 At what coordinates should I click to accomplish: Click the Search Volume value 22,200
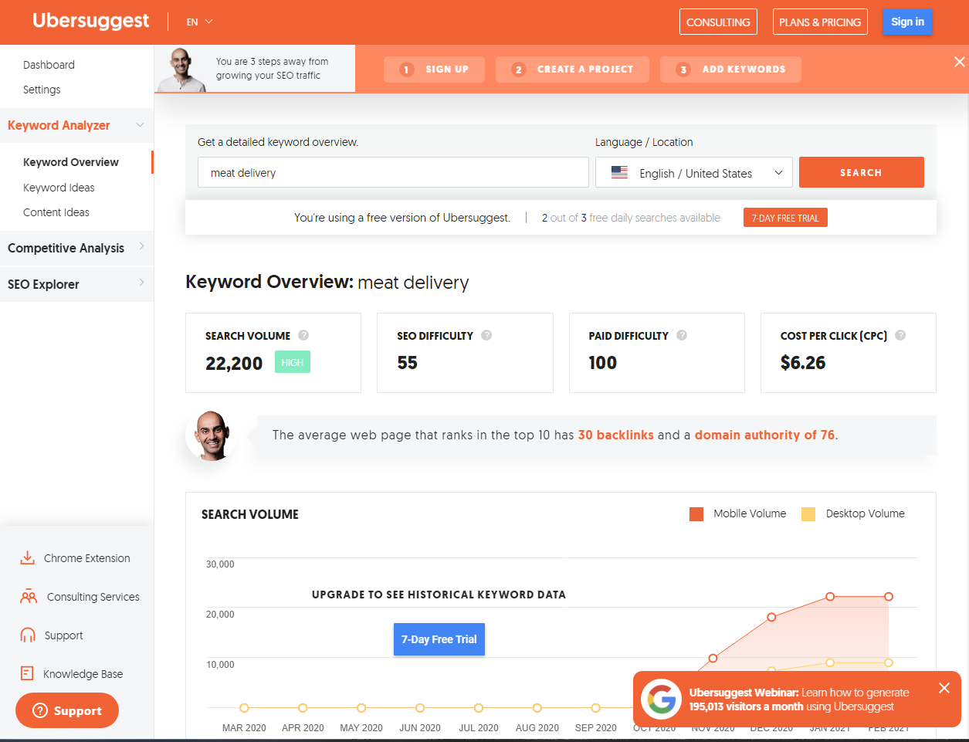tap(234, 363)
